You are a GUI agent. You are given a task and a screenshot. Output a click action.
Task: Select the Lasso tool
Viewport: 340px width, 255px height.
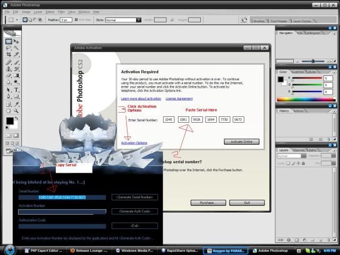click(x=8, y=48)
